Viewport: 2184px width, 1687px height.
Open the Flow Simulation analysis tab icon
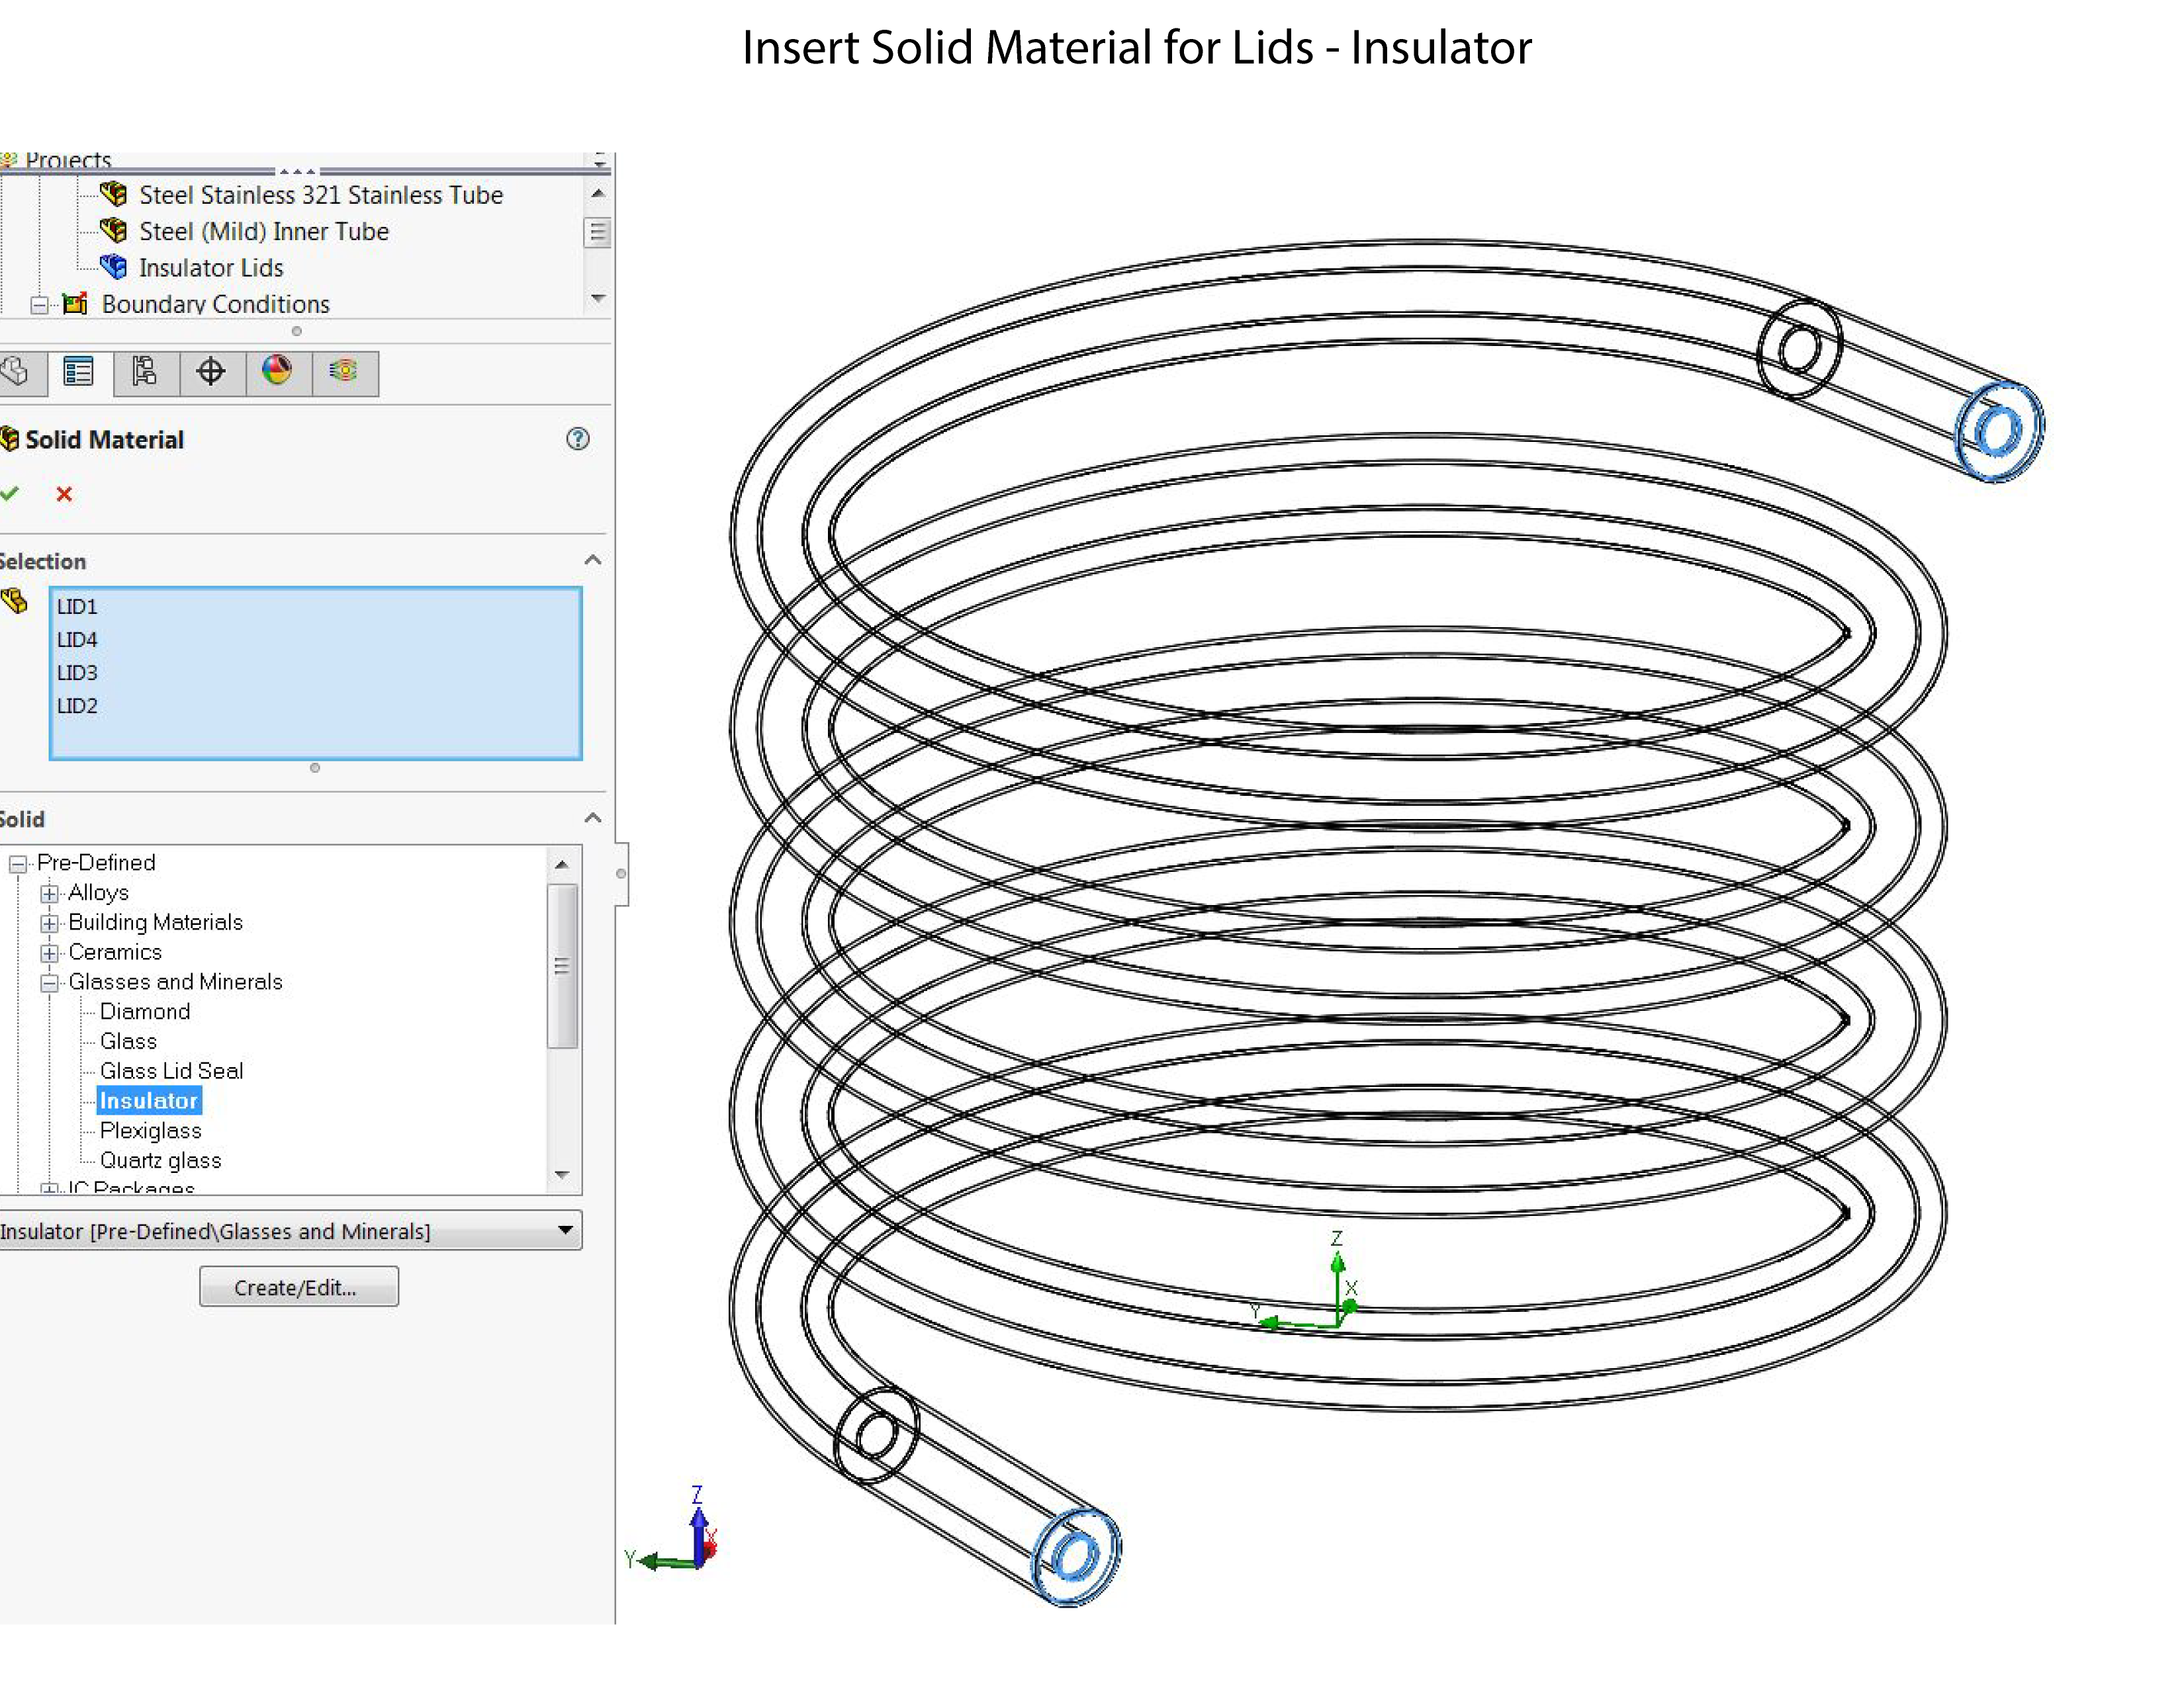[344, 372]
